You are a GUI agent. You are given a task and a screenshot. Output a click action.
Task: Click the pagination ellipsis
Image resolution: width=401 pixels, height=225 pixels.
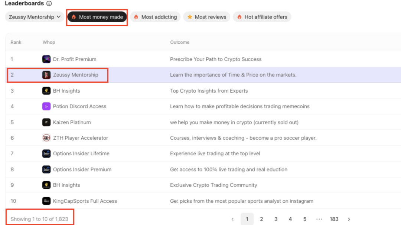(319, 219)
